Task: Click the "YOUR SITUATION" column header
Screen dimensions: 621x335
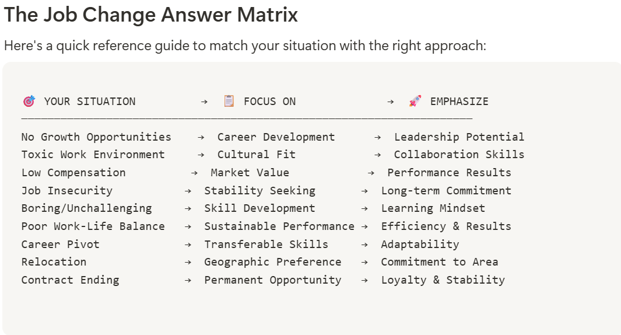Action: [x=90, y=102]
